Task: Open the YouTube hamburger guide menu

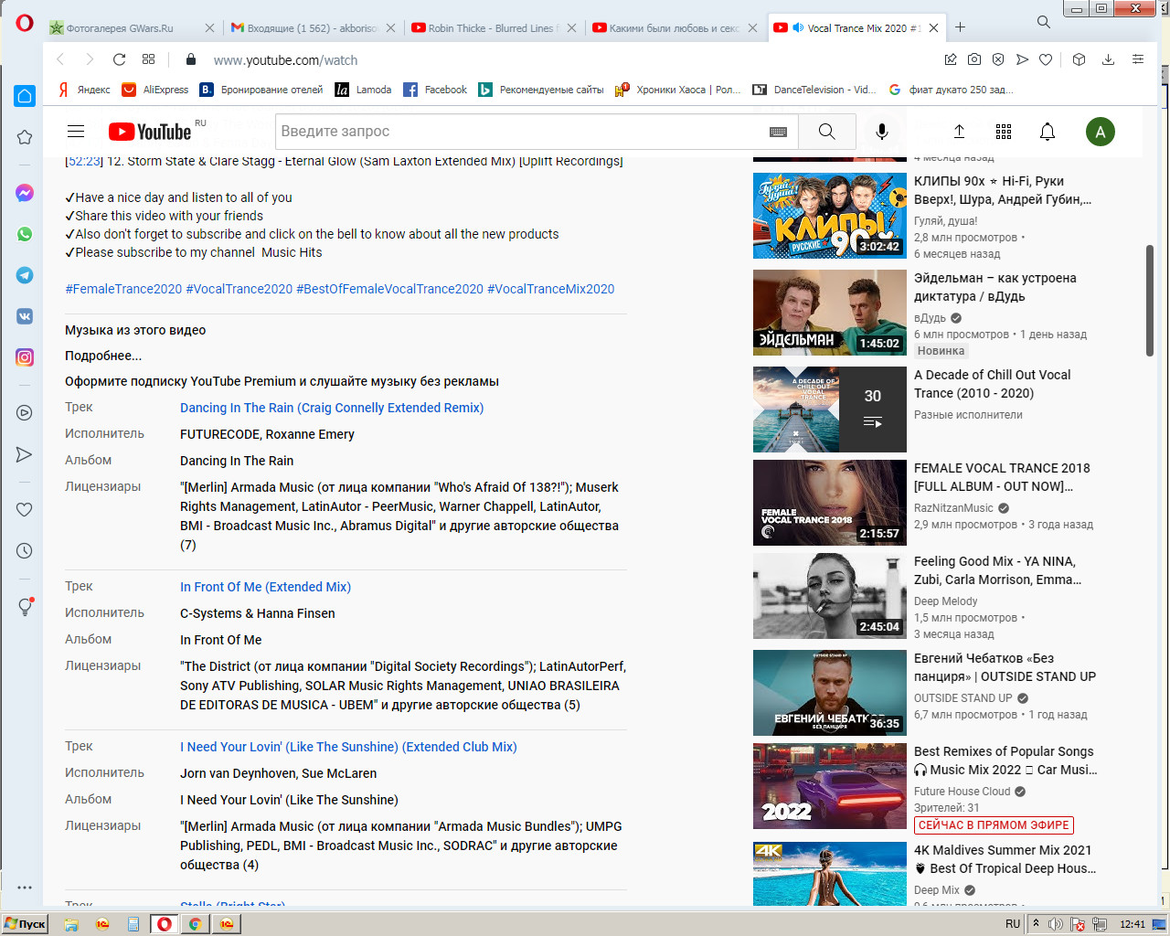Action: click(76, 132)
